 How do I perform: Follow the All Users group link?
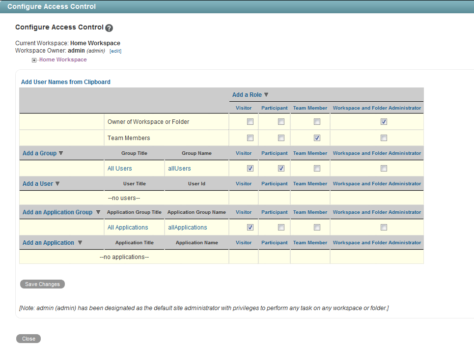click(x=119, y=168)
